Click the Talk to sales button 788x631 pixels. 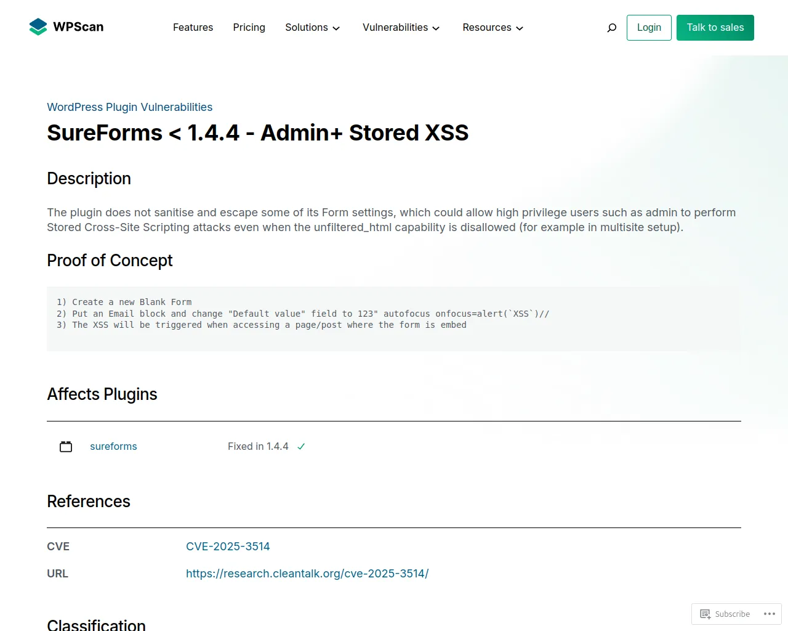[715, 28]
